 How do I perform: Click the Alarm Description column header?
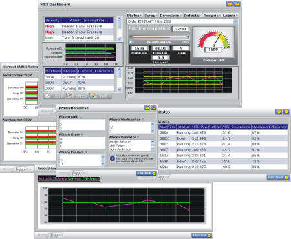[x=87, y=20]
